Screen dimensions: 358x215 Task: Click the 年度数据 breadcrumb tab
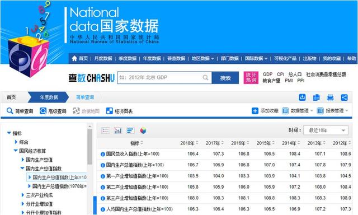tap(49, 97)
